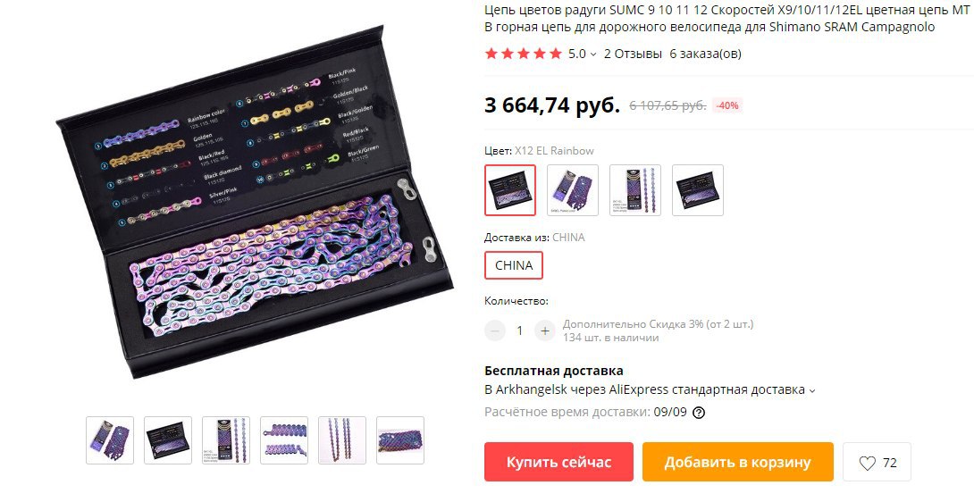Select the CHINA ships-from option
974x502 pixels.
[x=514, y=265]
